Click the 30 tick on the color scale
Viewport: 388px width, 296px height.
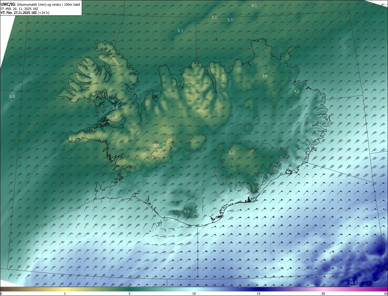(323, 294)
